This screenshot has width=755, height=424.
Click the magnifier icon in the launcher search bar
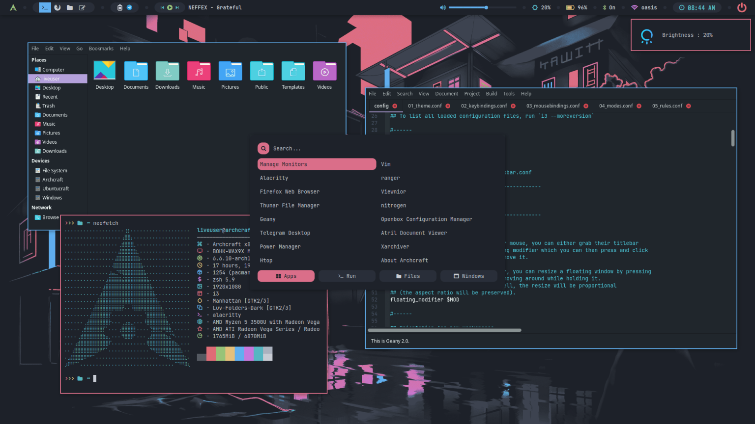click(263, 148)
